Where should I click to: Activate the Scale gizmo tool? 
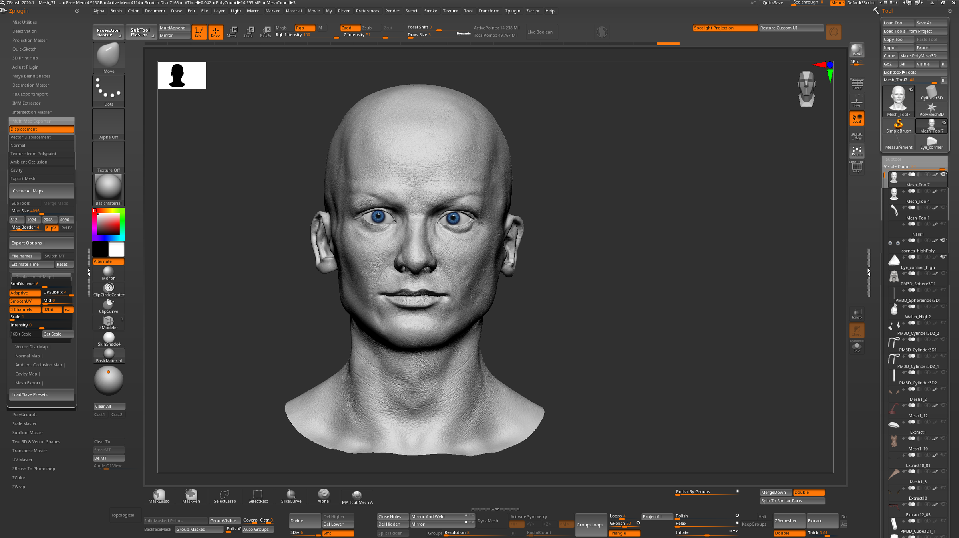coord(249,31)
